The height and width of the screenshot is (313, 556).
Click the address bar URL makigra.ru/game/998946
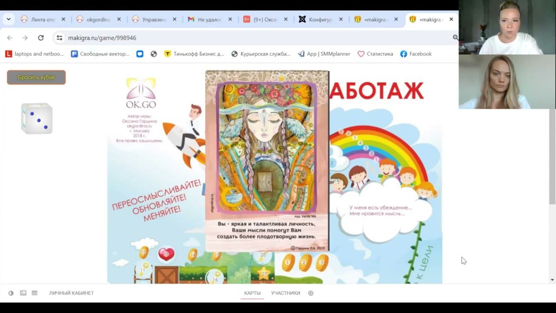[102, 38]
